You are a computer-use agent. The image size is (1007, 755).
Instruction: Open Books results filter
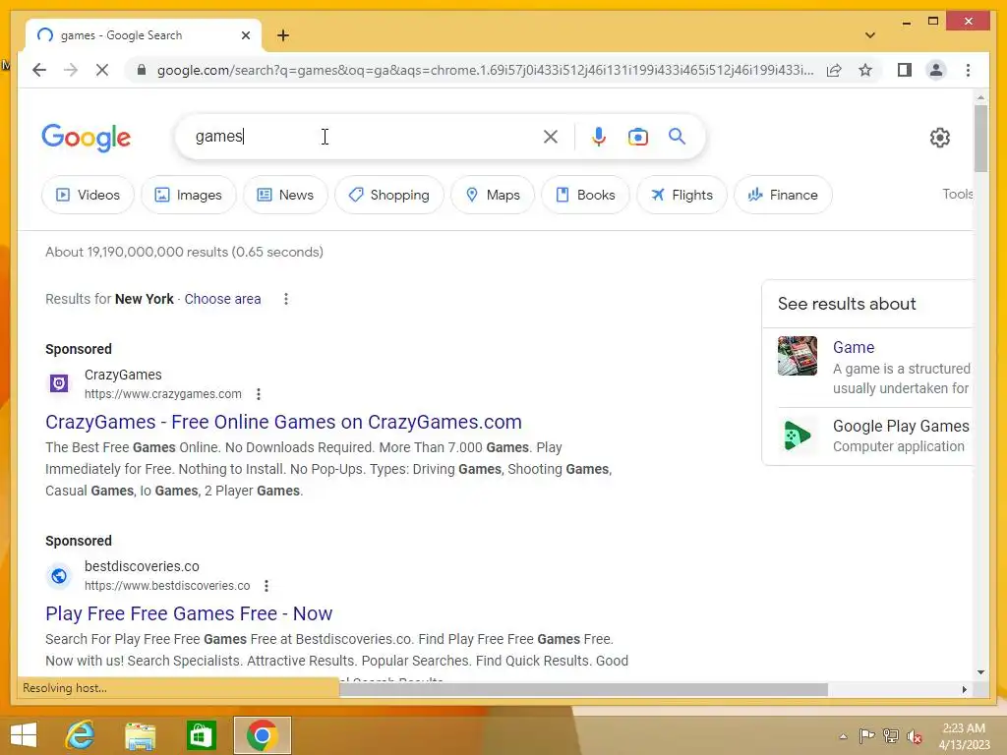tap(586, 195)
